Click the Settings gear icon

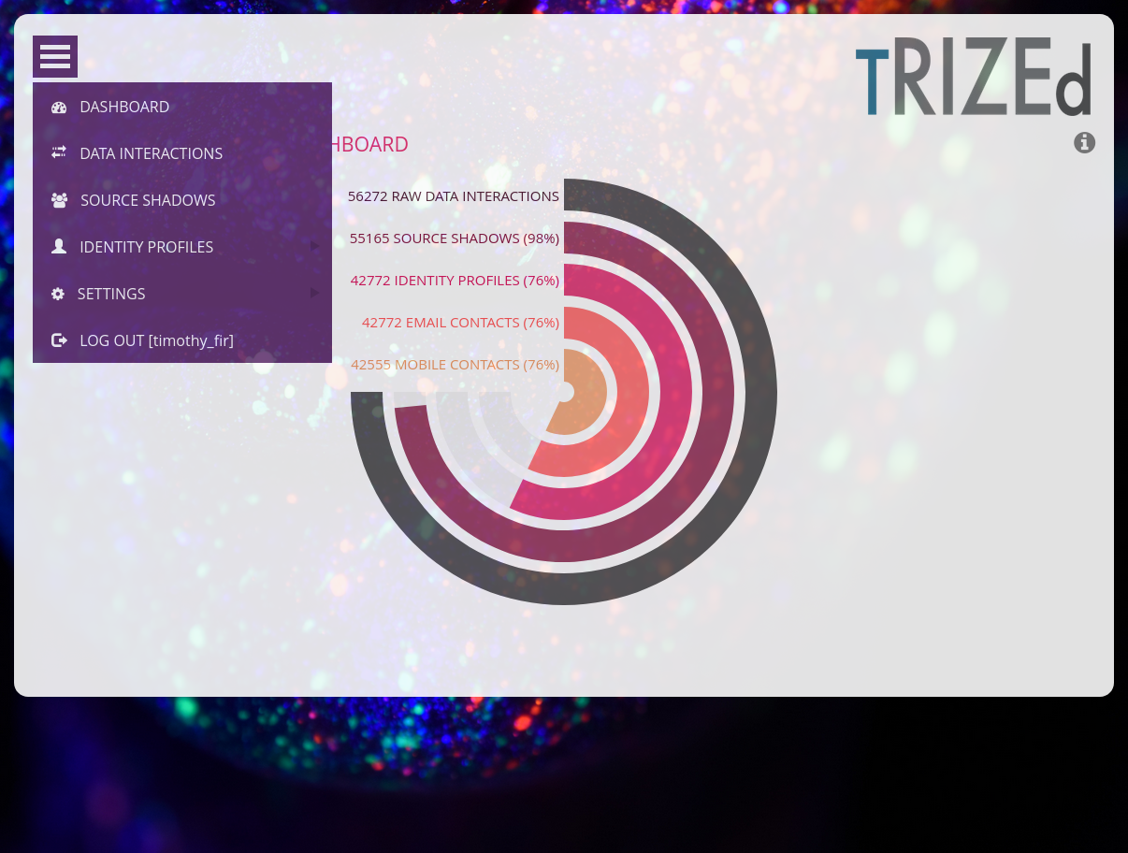pyautogui.click(x=58, y=294)
